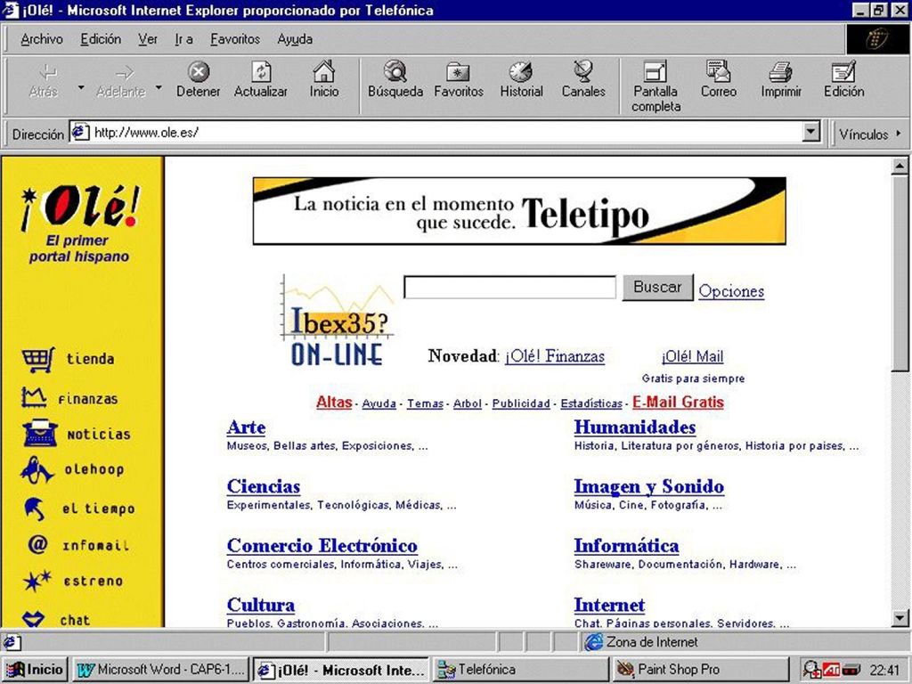This screenshot has height=684, width=912.
Task: Select the estreno stars icon
Action: point(37,580)
